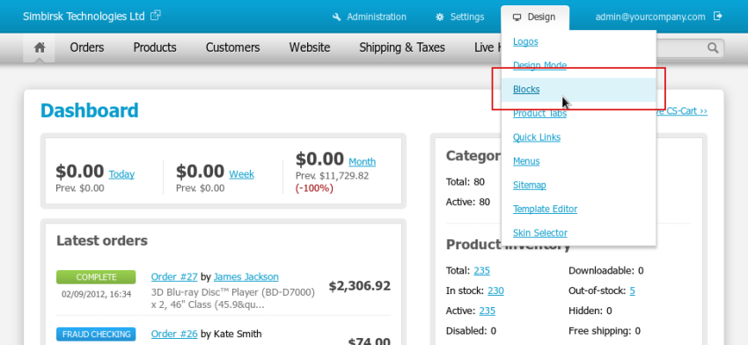Viewport: 748px width, 345px height.
Task: Click the Latest orders heading
Action: click(101, 240)
